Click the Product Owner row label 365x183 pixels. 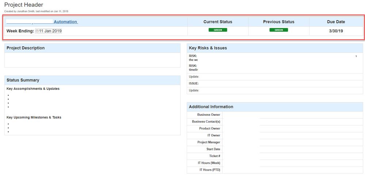pyautogui.click(x=209, y=128)
